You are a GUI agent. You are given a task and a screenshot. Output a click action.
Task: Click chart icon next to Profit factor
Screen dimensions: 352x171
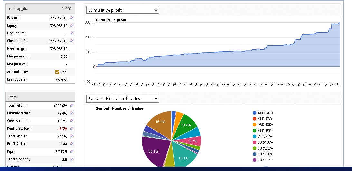point(72,144)
